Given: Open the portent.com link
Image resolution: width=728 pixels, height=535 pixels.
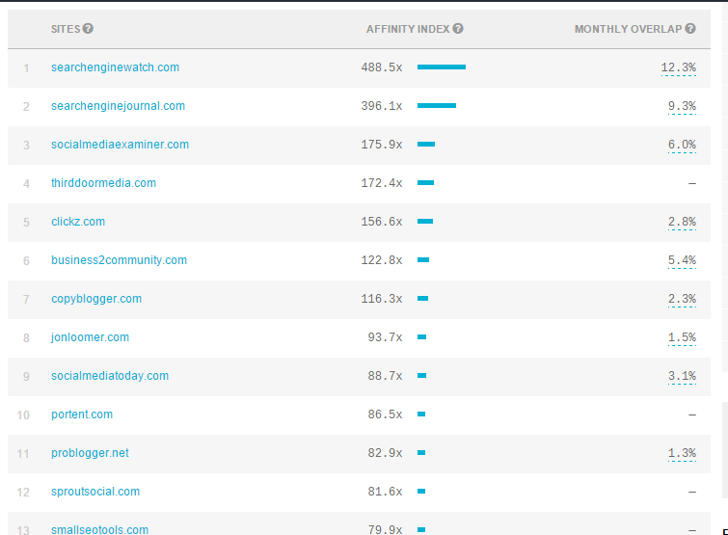Looking at the screenshot, I should 82,415.
